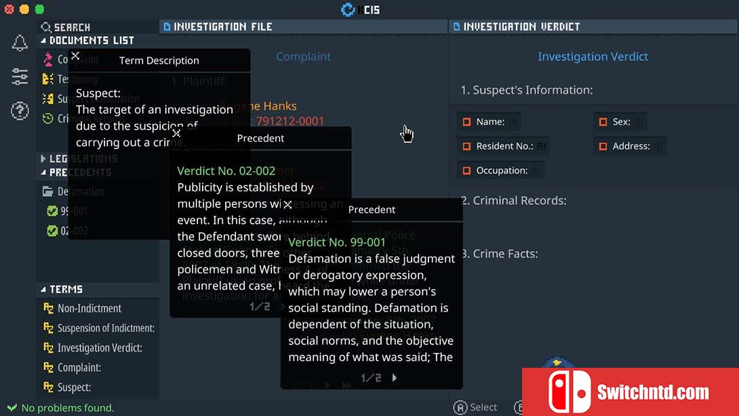Click the "3. Crime Facts:" heading
This screenshot has width=739, height=416.
(499, 254)
